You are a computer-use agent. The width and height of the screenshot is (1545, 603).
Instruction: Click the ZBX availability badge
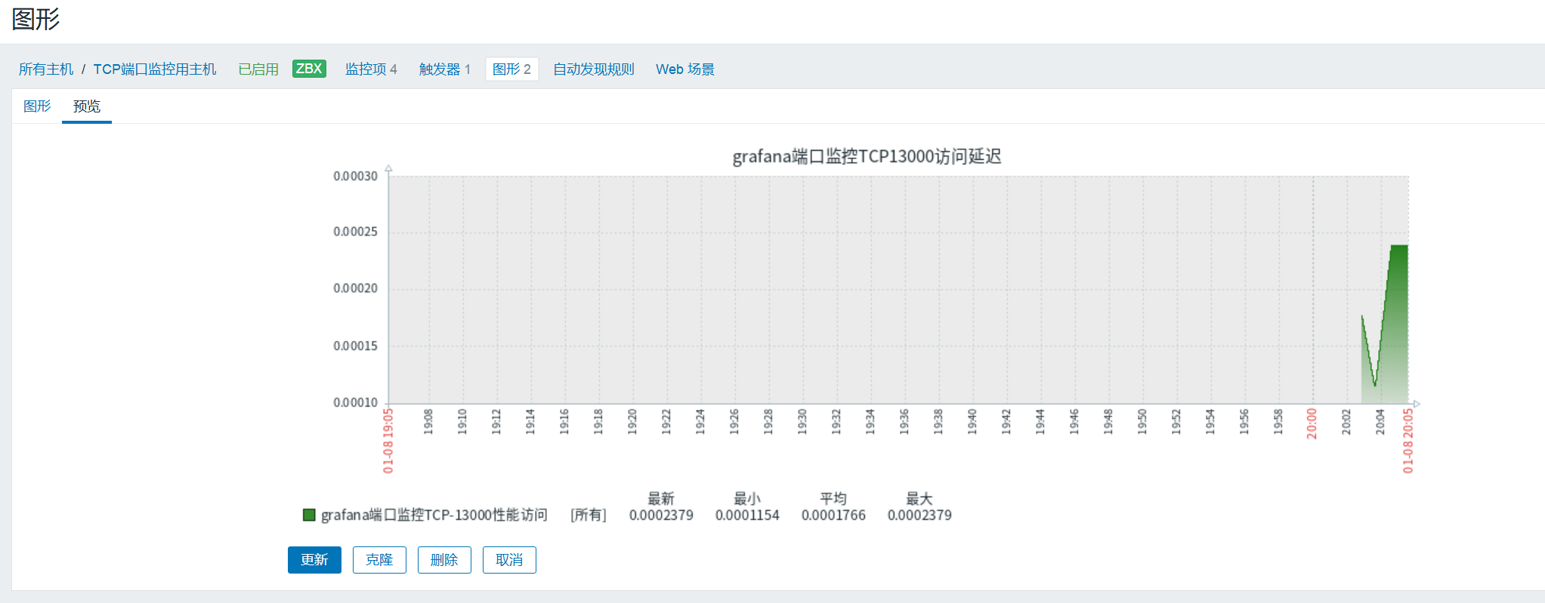tap(309, 69)
